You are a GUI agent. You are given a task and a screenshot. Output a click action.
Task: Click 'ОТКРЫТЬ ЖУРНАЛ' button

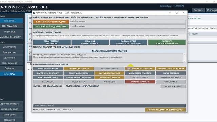coord(173,87)
